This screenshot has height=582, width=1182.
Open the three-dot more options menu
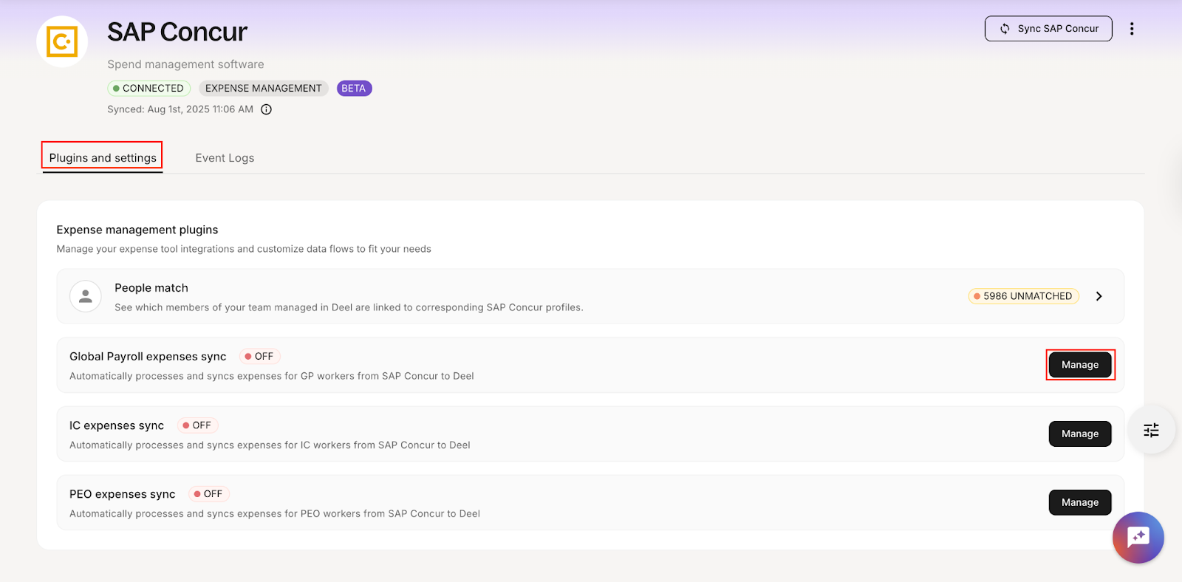click(x=1131, y=29)
